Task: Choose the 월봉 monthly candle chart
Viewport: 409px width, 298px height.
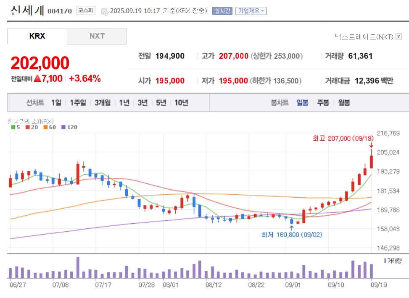Action: pos(344,103)
